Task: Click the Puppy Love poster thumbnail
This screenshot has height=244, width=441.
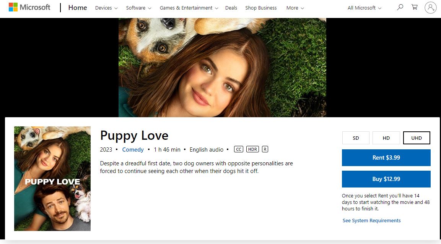Action: pyautogui.click(x=52, y=178)
